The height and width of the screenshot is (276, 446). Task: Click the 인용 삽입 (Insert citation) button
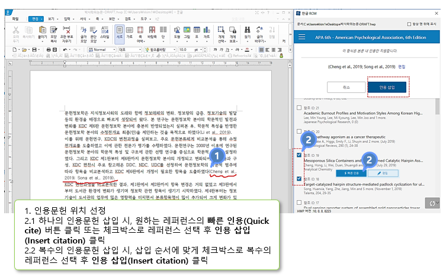(387, 87)
